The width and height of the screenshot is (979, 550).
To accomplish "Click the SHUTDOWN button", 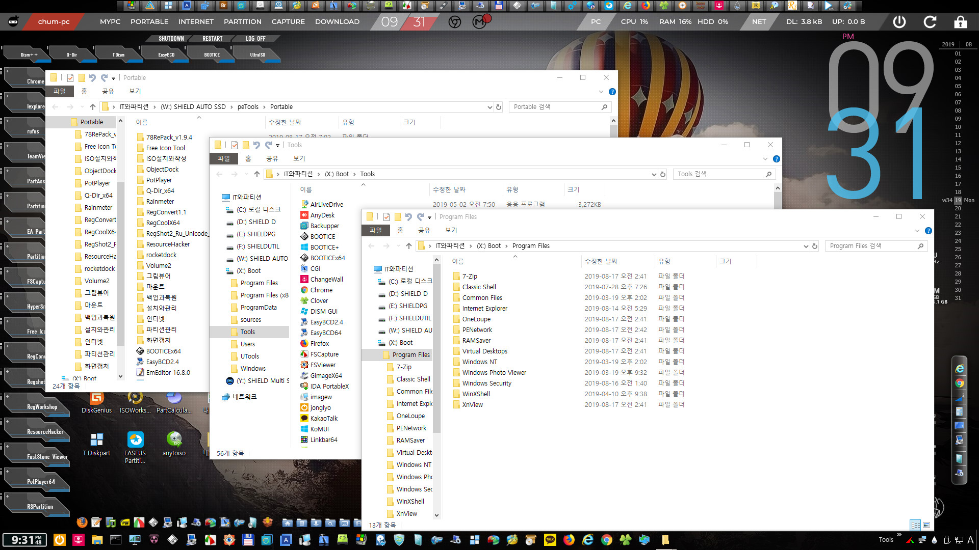I will pos(171,39).
